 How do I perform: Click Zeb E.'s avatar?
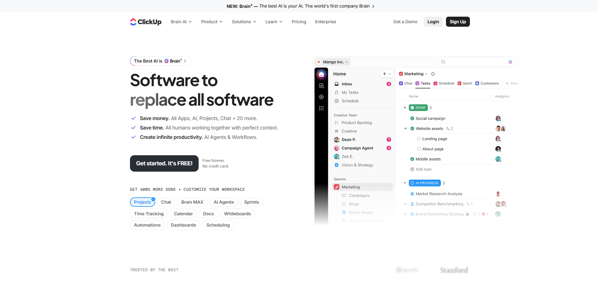click(x=336, y=157)
